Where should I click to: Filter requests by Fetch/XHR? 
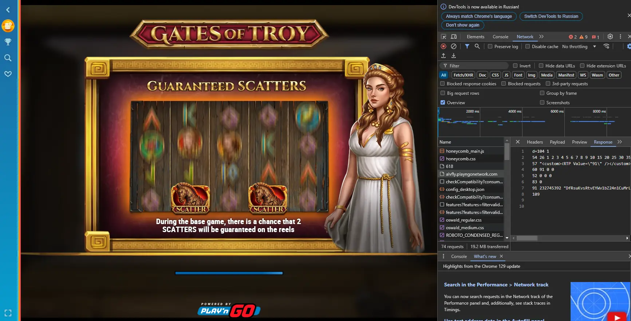(x=463, y=75)
